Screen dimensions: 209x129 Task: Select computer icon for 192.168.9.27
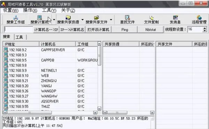(6, 96)
